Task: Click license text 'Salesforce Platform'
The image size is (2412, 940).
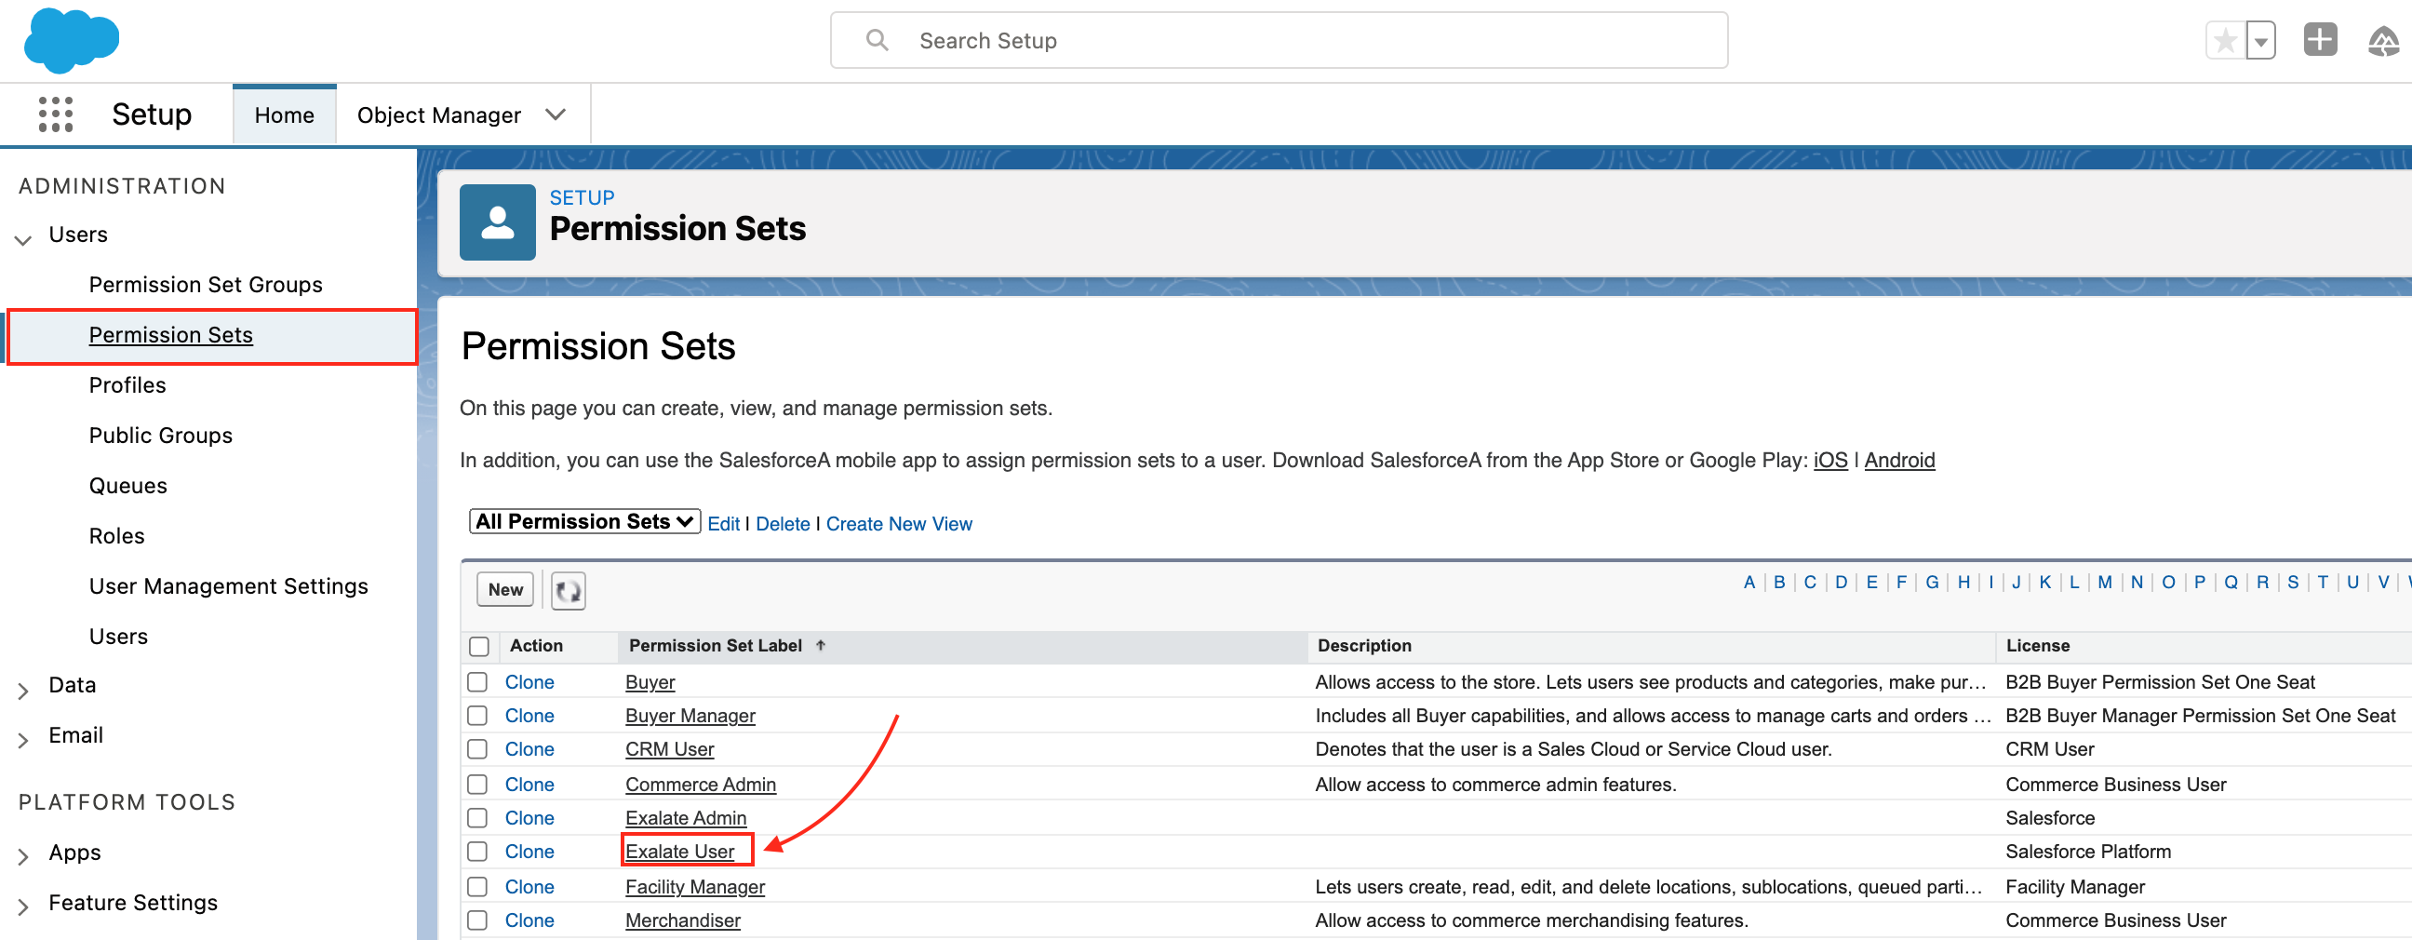Action: tap(2088, 851)
